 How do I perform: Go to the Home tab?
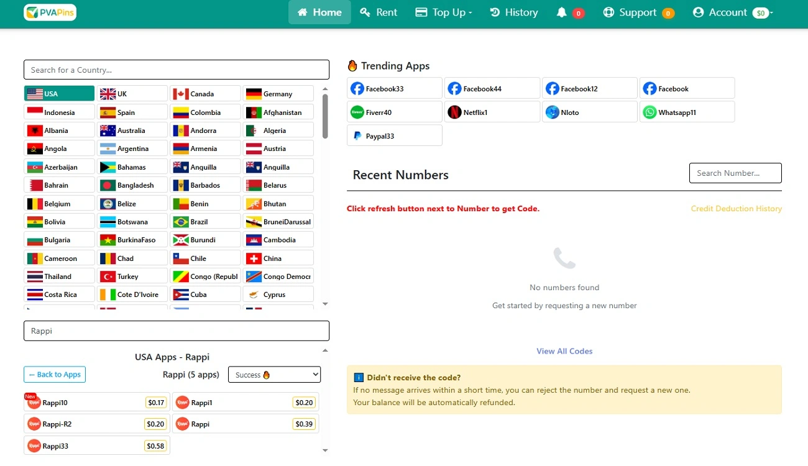click(319, 12)
